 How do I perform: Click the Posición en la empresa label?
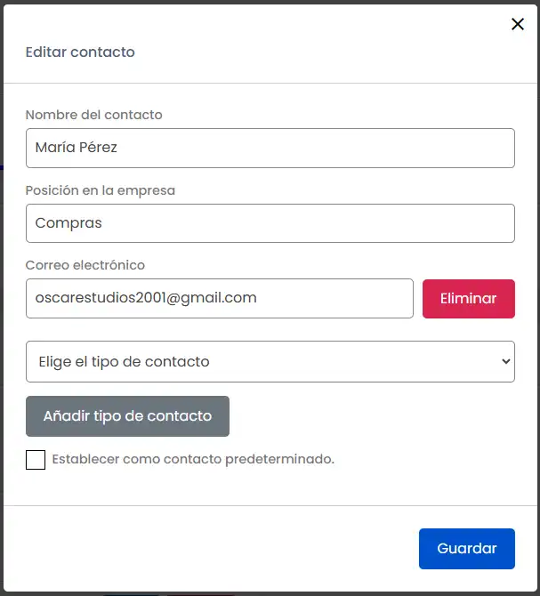tap(100, 190)
